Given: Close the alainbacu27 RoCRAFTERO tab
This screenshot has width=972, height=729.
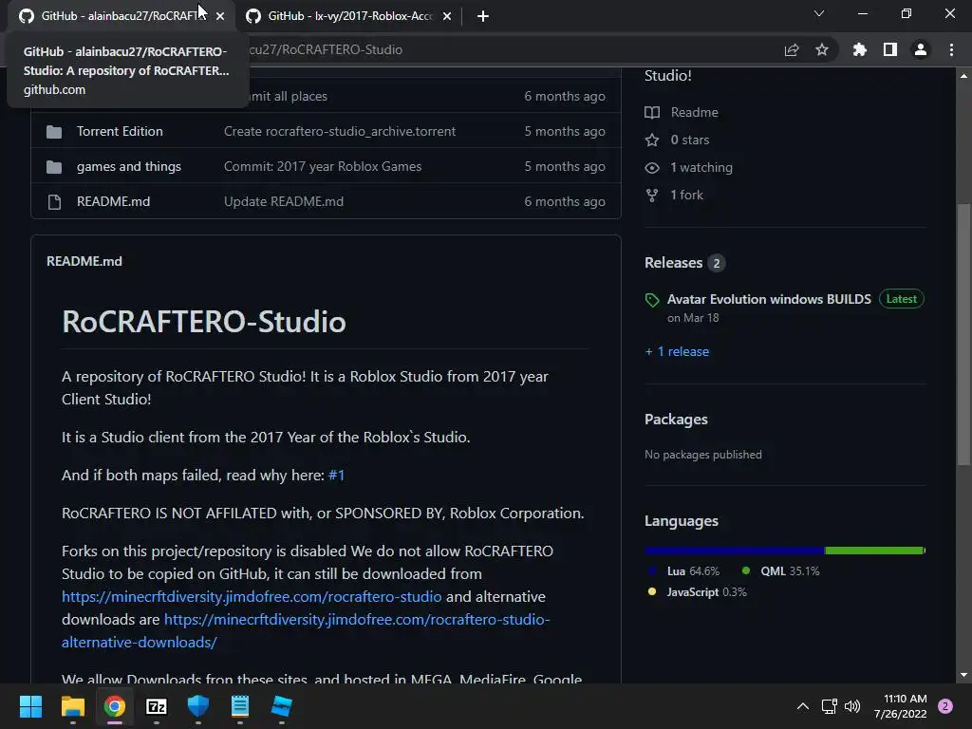Looking at the screenshot, I should point(220,16).
